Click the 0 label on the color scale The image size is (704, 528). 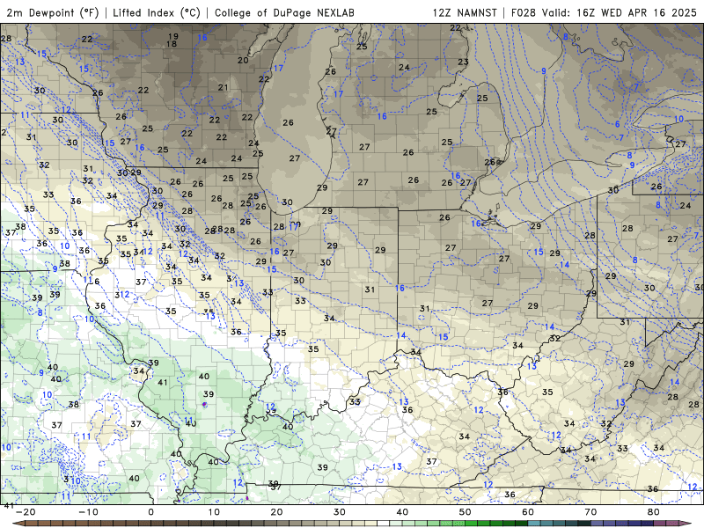point(150,512)
